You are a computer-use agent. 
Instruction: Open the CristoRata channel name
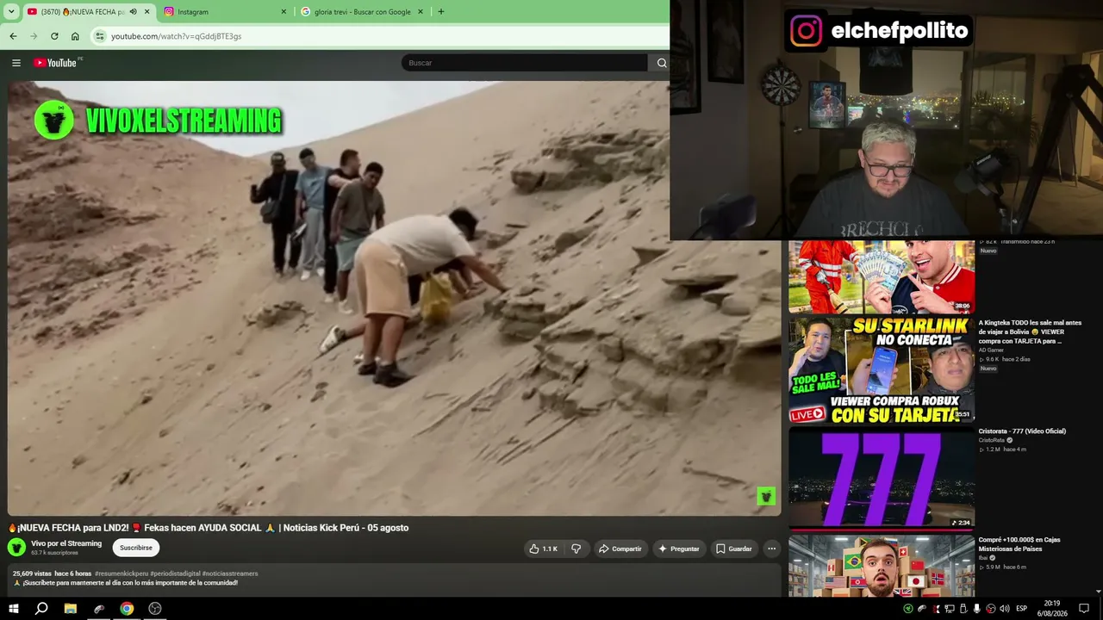(x=991, y=440)
